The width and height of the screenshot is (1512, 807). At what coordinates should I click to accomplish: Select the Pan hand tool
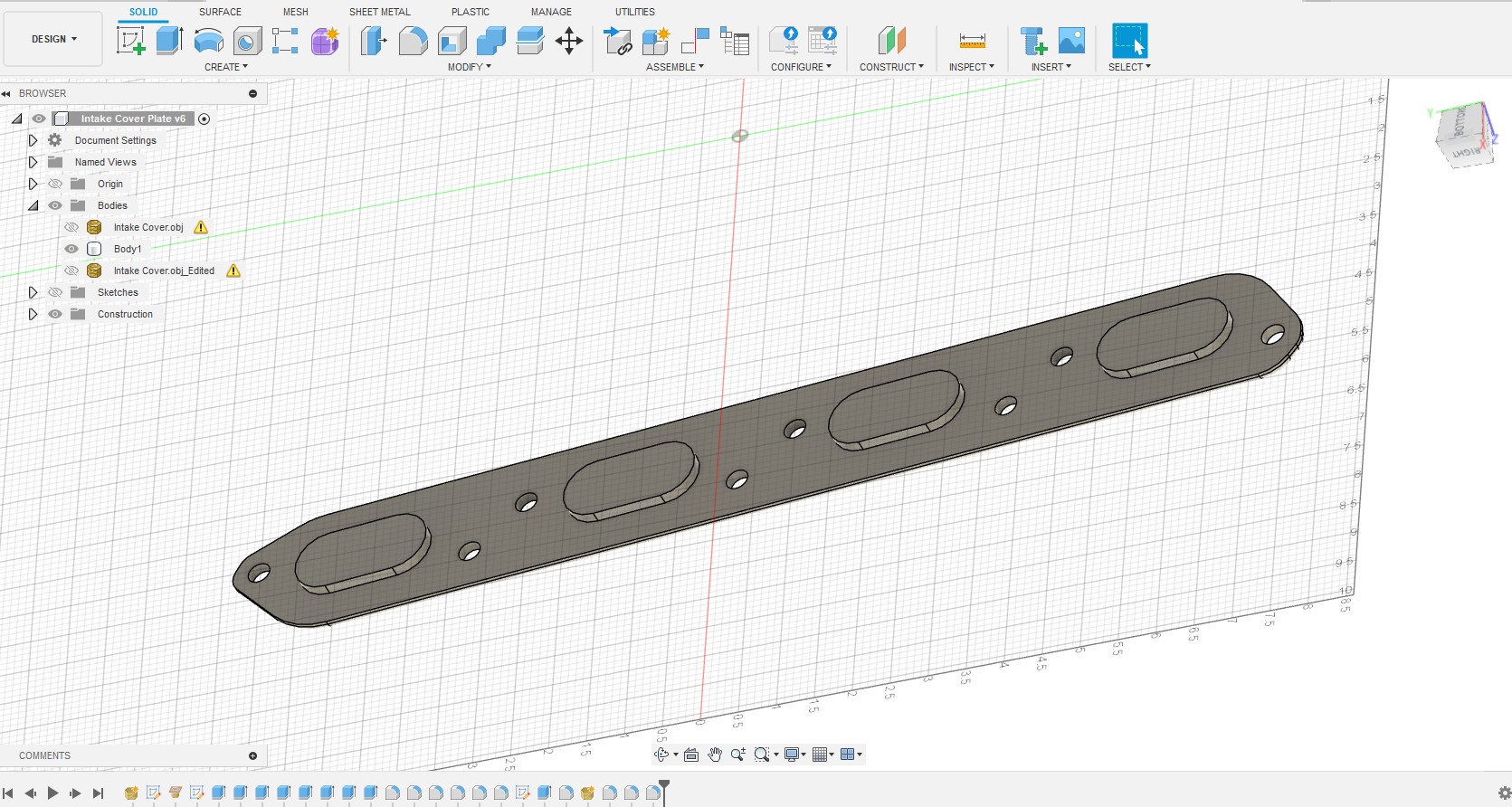715,755
